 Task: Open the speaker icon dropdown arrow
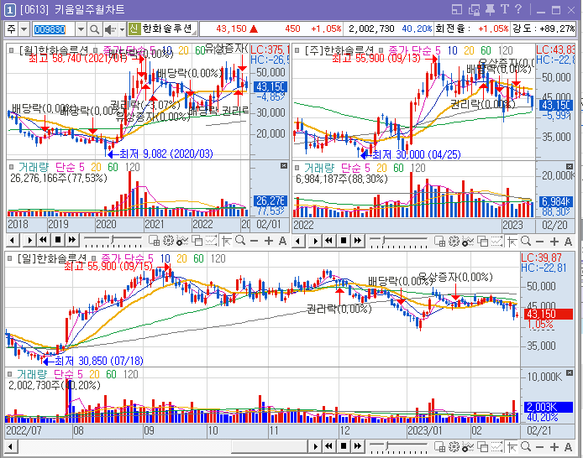click(122, 29)
